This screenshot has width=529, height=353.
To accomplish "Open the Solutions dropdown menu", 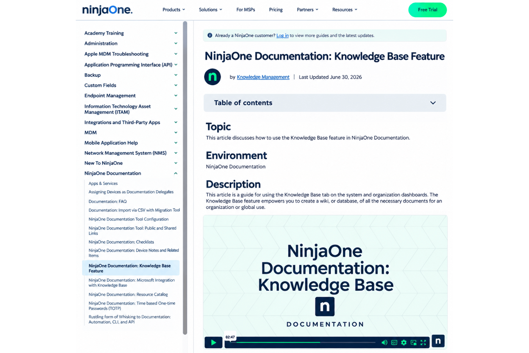I will [211, 10].
